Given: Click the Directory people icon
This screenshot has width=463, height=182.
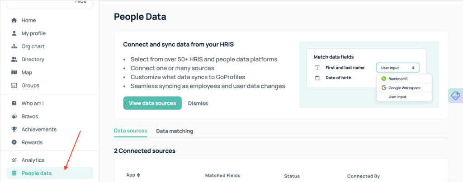Looking at the screenshot, I should [x=14, y=59].
